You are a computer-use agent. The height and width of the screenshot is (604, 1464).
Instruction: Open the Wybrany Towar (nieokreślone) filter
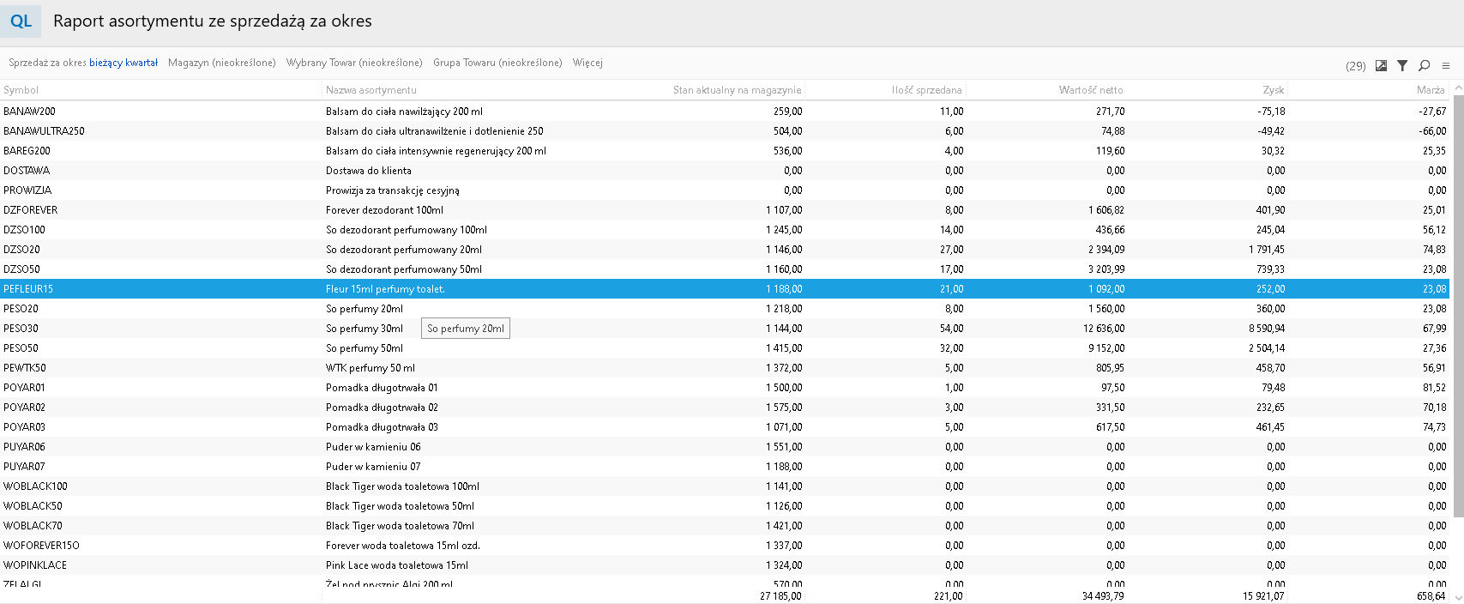click(x=354, y=63)
